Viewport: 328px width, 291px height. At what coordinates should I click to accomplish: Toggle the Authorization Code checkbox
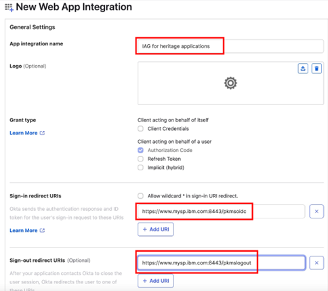click(140, 150)
